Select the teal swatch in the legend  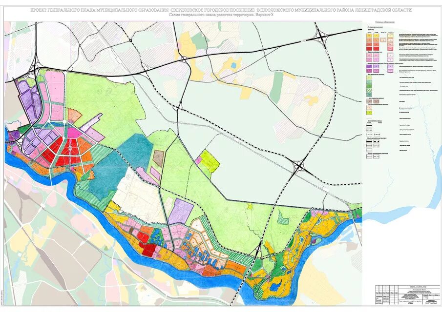369,95
